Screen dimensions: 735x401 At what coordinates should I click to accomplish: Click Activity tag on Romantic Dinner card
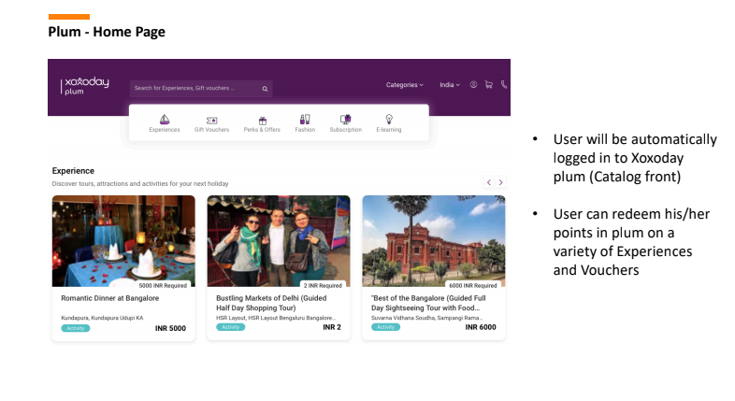(76, 328)
